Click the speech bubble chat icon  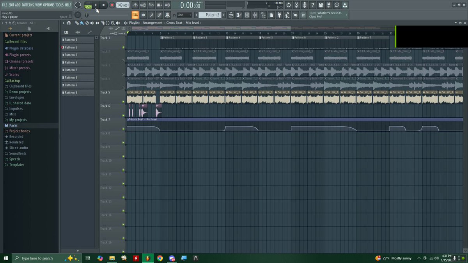pos(337,5)
